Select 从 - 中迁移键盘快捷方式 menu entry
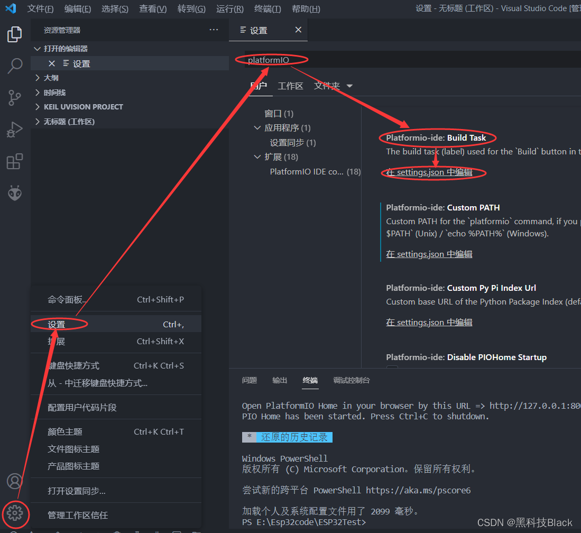 pyautogui.click(x=116, y=383)
